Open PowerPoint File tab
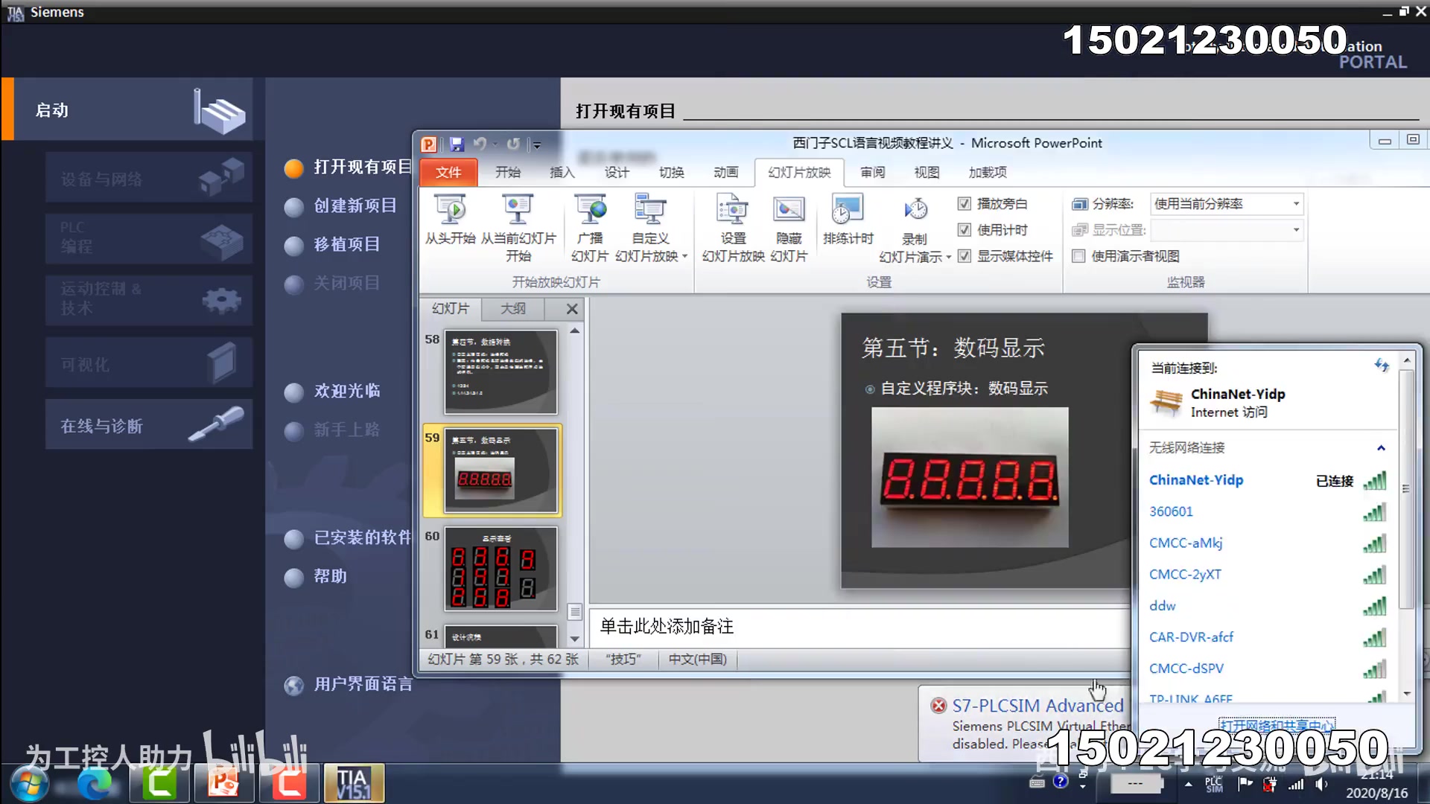This screenshot has width=1430, height=804. (448, 172)
